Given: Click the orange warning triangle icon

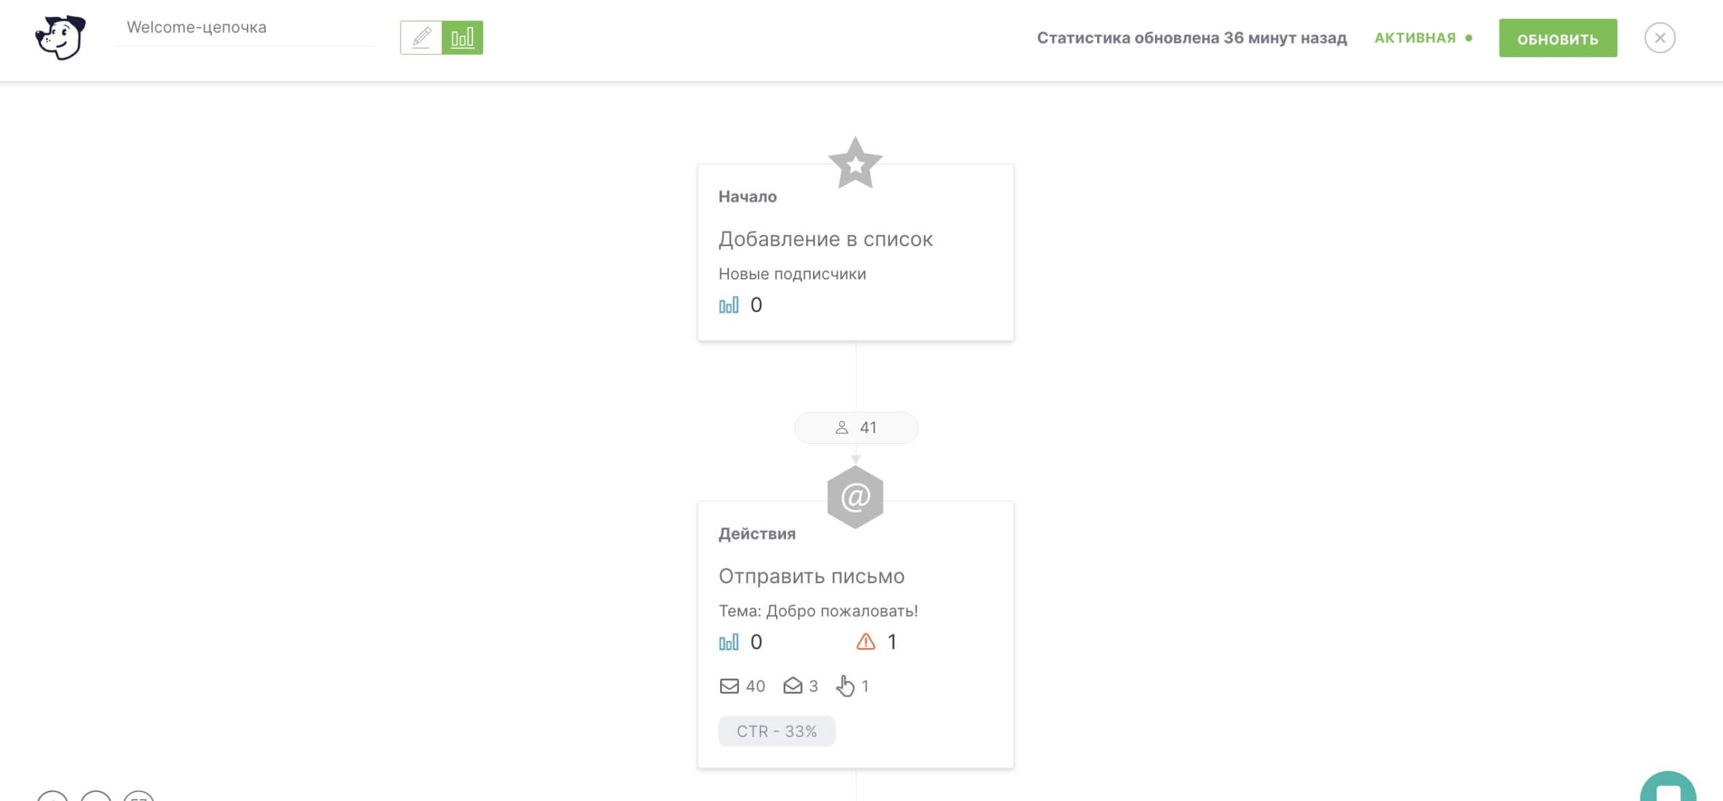Looking at the screenshot, I should [866, 642].
